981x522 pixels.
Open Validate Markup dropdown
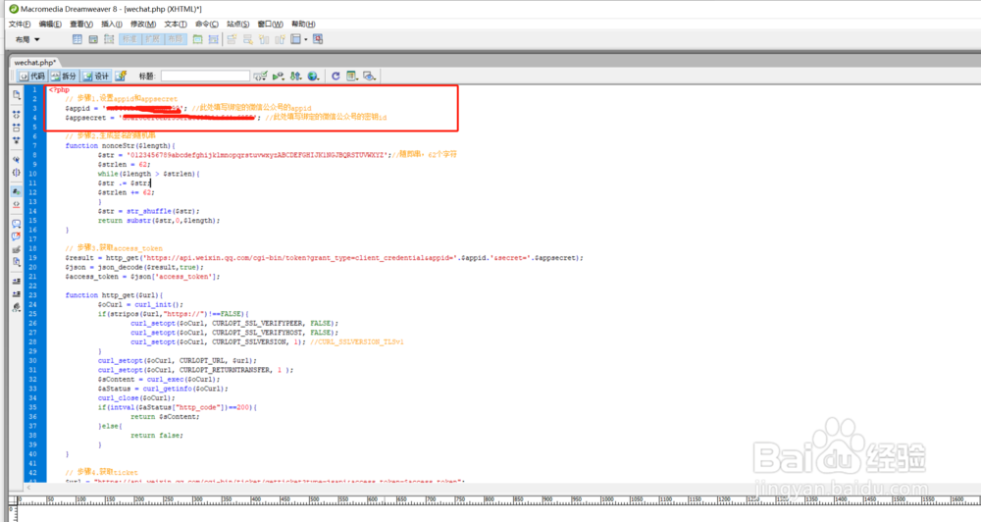point(279,76)
